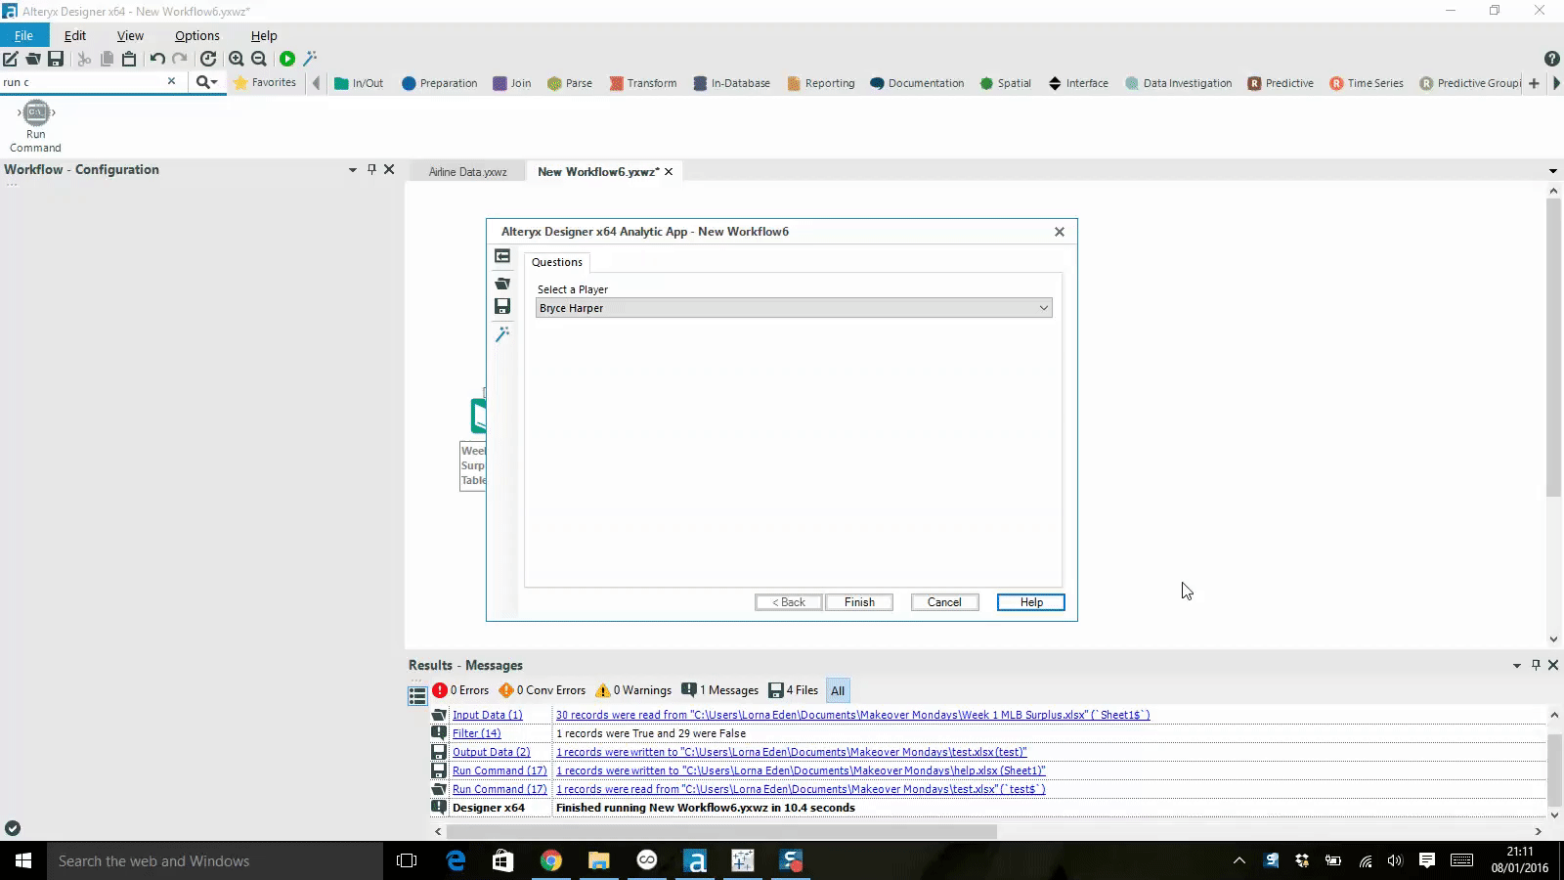Open the In/Out tool category
Screen dimensions: 1564x880
click(358, 83)
